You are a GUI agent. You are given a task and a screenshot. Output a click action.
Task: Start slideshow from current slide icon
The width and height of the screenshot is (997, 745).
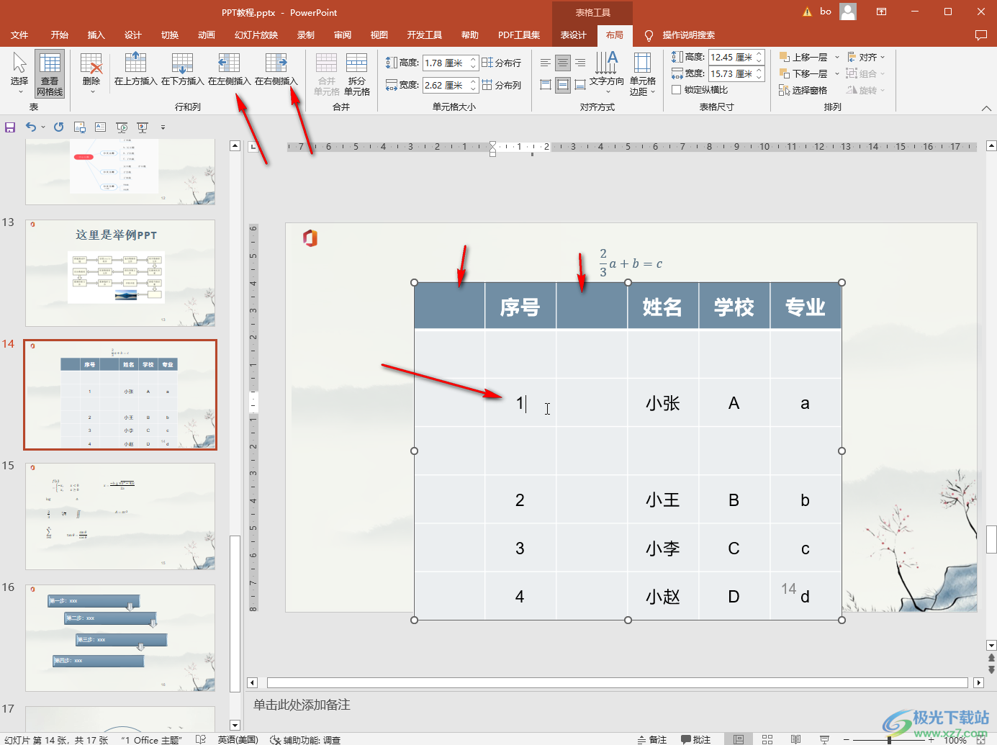click(x=143, y=127)
